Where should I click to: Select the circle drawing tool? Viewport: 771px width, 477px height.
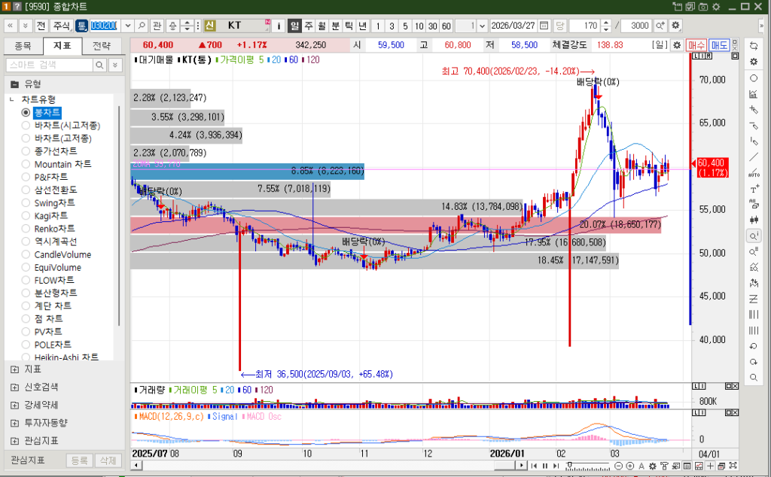(x=754, y=77)
